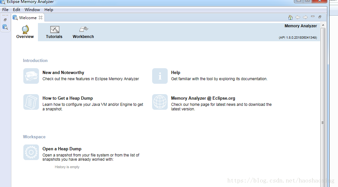
Task: Click the restore icon in left sidebar
Action: pos(5,20)
